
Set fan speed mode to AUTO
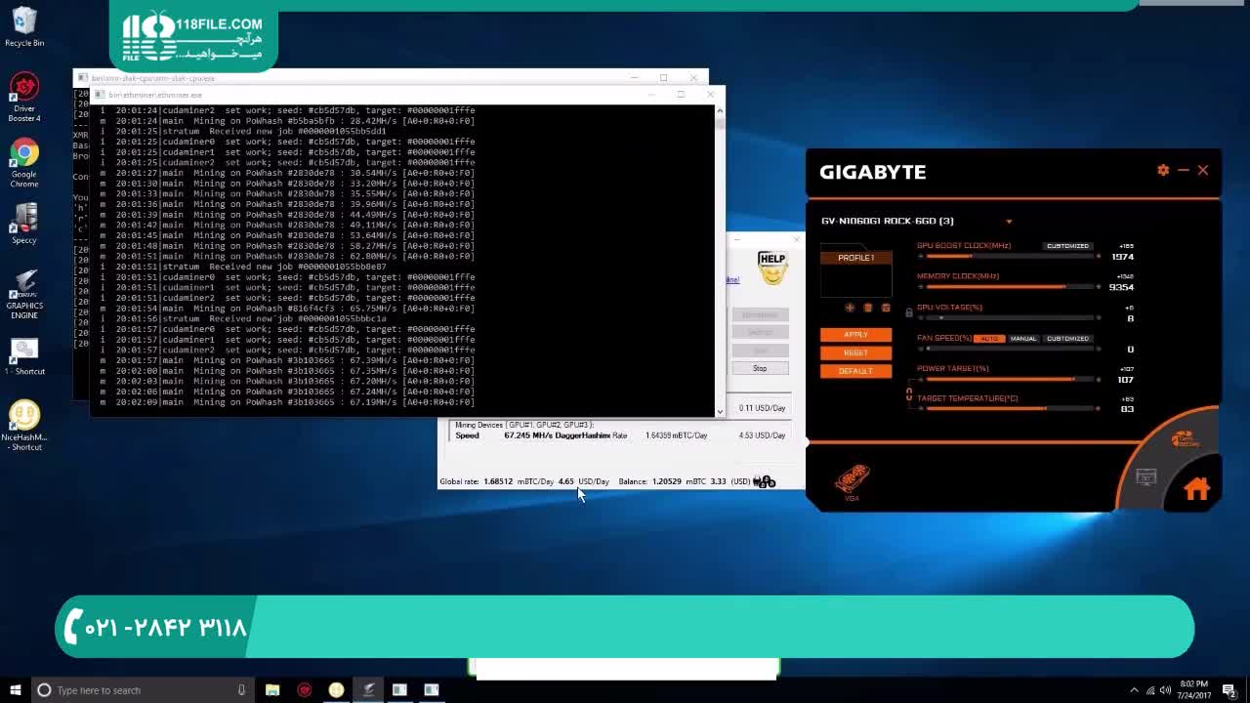click(989, 339)
